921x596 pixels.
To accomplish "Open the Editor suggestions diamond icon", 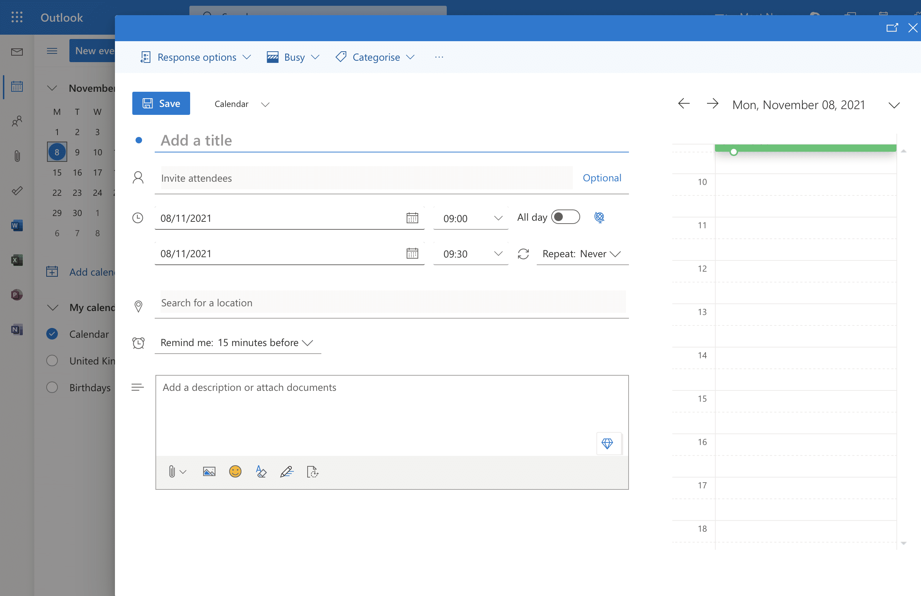I will coord(608,444).
